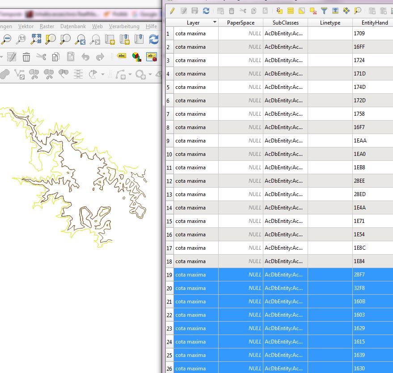
Task: Zoom map to selected rows icon
Action: [358, 11]
